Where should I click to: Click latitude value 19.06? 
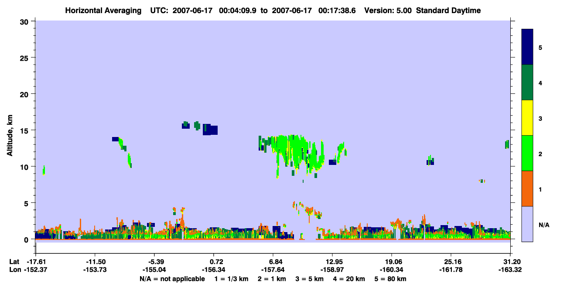(x=394, y=262)
